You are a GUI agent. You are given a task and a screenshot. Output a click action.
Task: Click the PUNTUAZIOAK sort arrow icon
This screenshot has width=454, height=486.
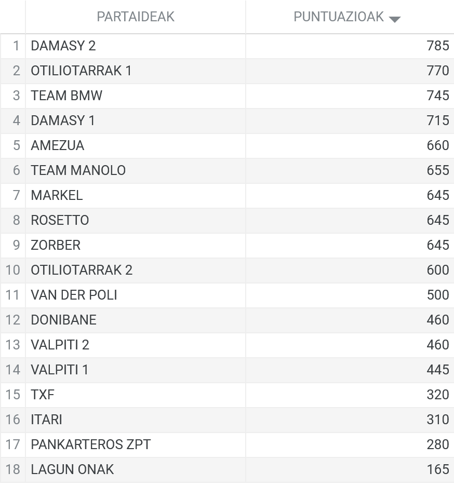click(x=394, y=20)
